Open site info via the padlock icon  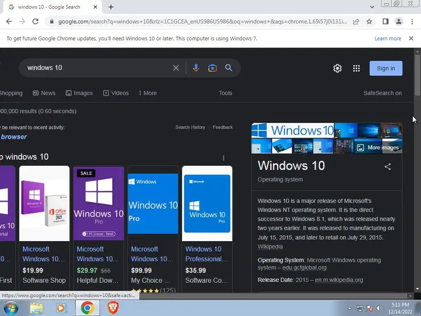click(52, 21)
